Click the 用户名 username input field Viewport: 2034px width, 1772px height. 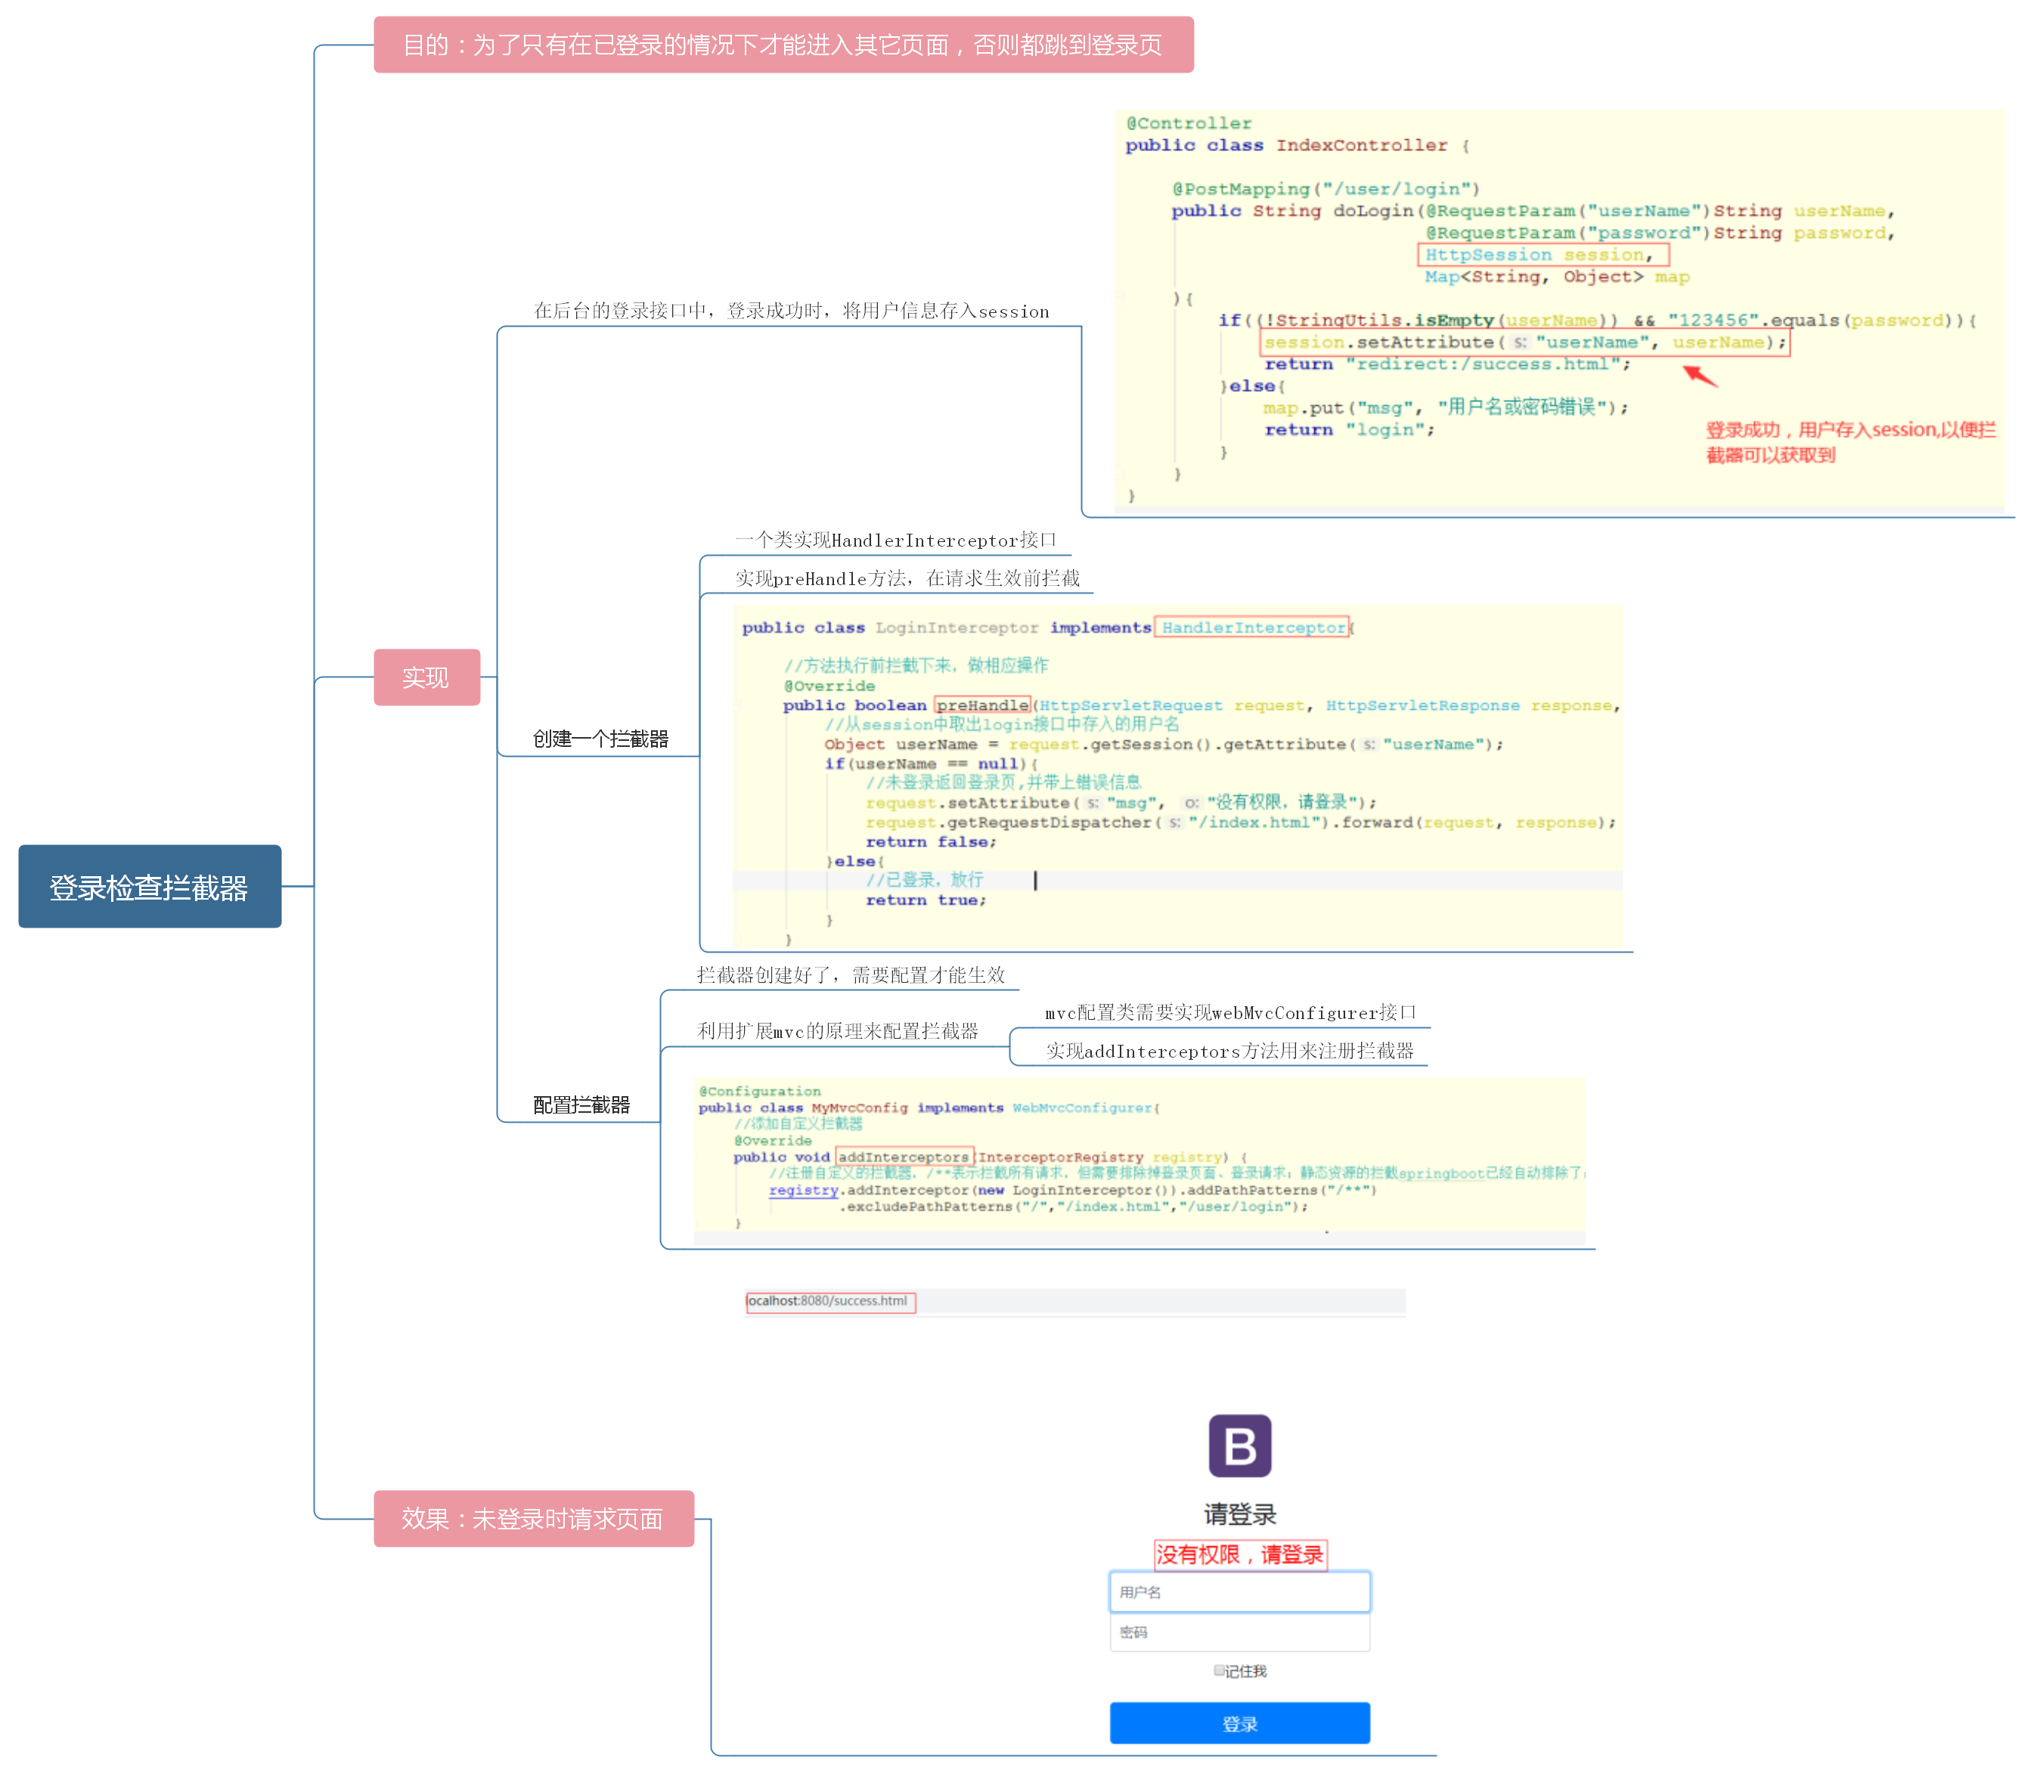(x=1239, y=1592)
